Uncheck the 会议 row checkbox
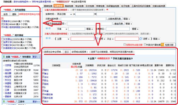Image resolution: width=178 pixels, height=105 pixels. pyautogui.click(x=43, y=77)
